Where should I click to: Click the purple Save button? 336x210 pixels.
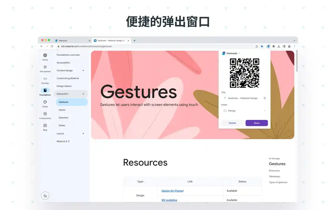click(256, 123)
